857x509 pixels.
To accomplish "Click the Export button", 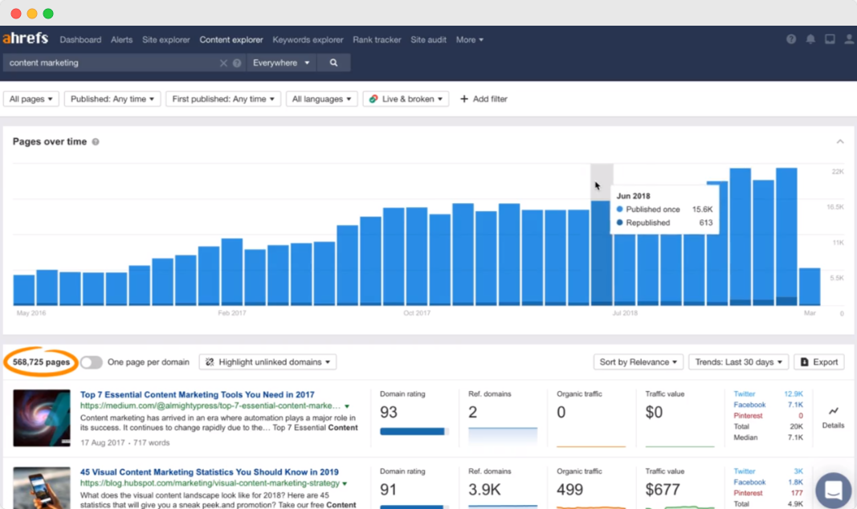I will tap(818, 362).
